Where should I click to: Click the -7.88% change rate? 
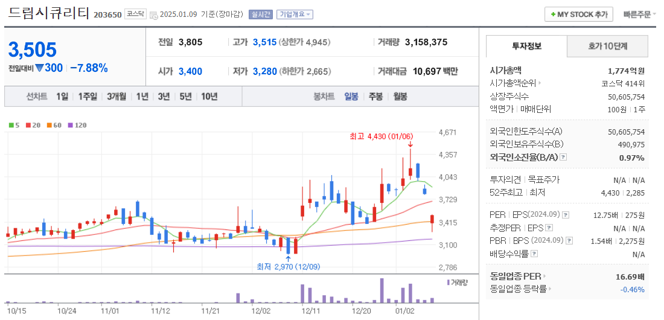click(89, 68)
